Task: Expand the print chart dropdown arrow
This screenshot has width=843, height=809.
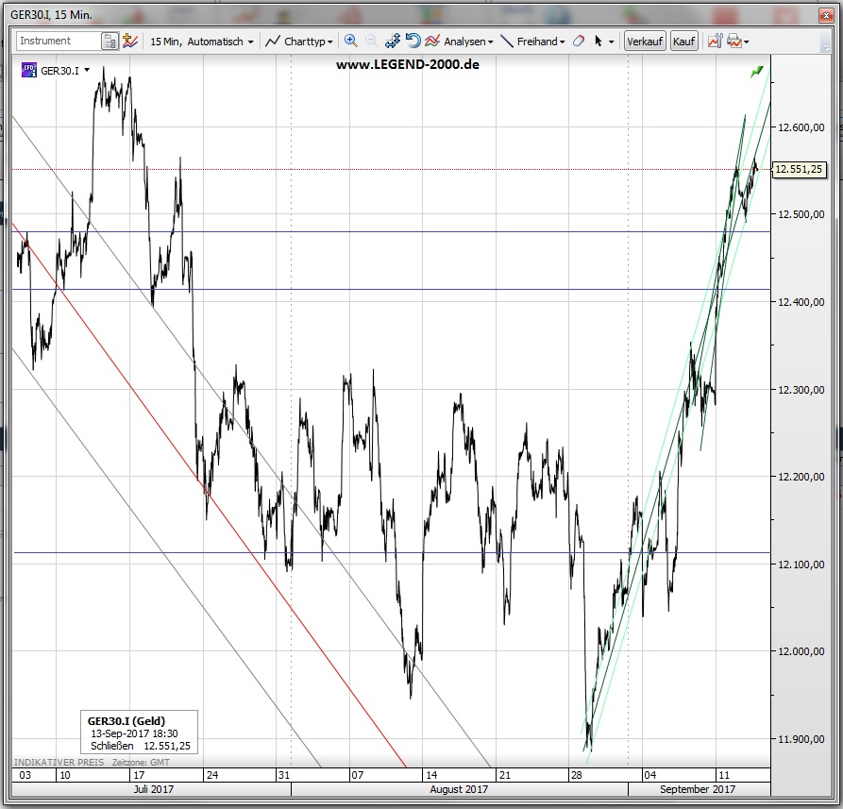Action: (746, 42)
